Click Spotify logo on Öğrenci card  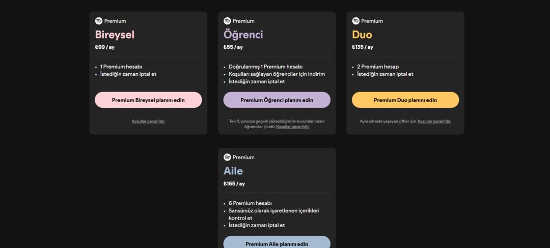(x=227, y=21)
